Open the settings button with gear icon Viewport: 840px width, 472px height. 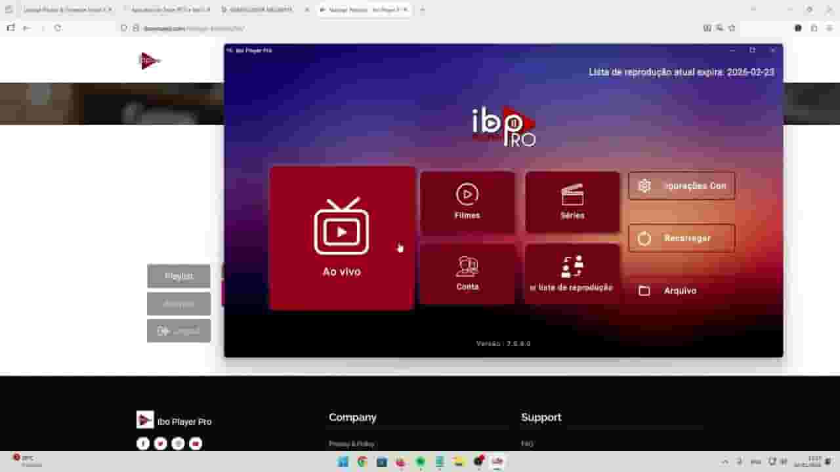click(682, 186)
